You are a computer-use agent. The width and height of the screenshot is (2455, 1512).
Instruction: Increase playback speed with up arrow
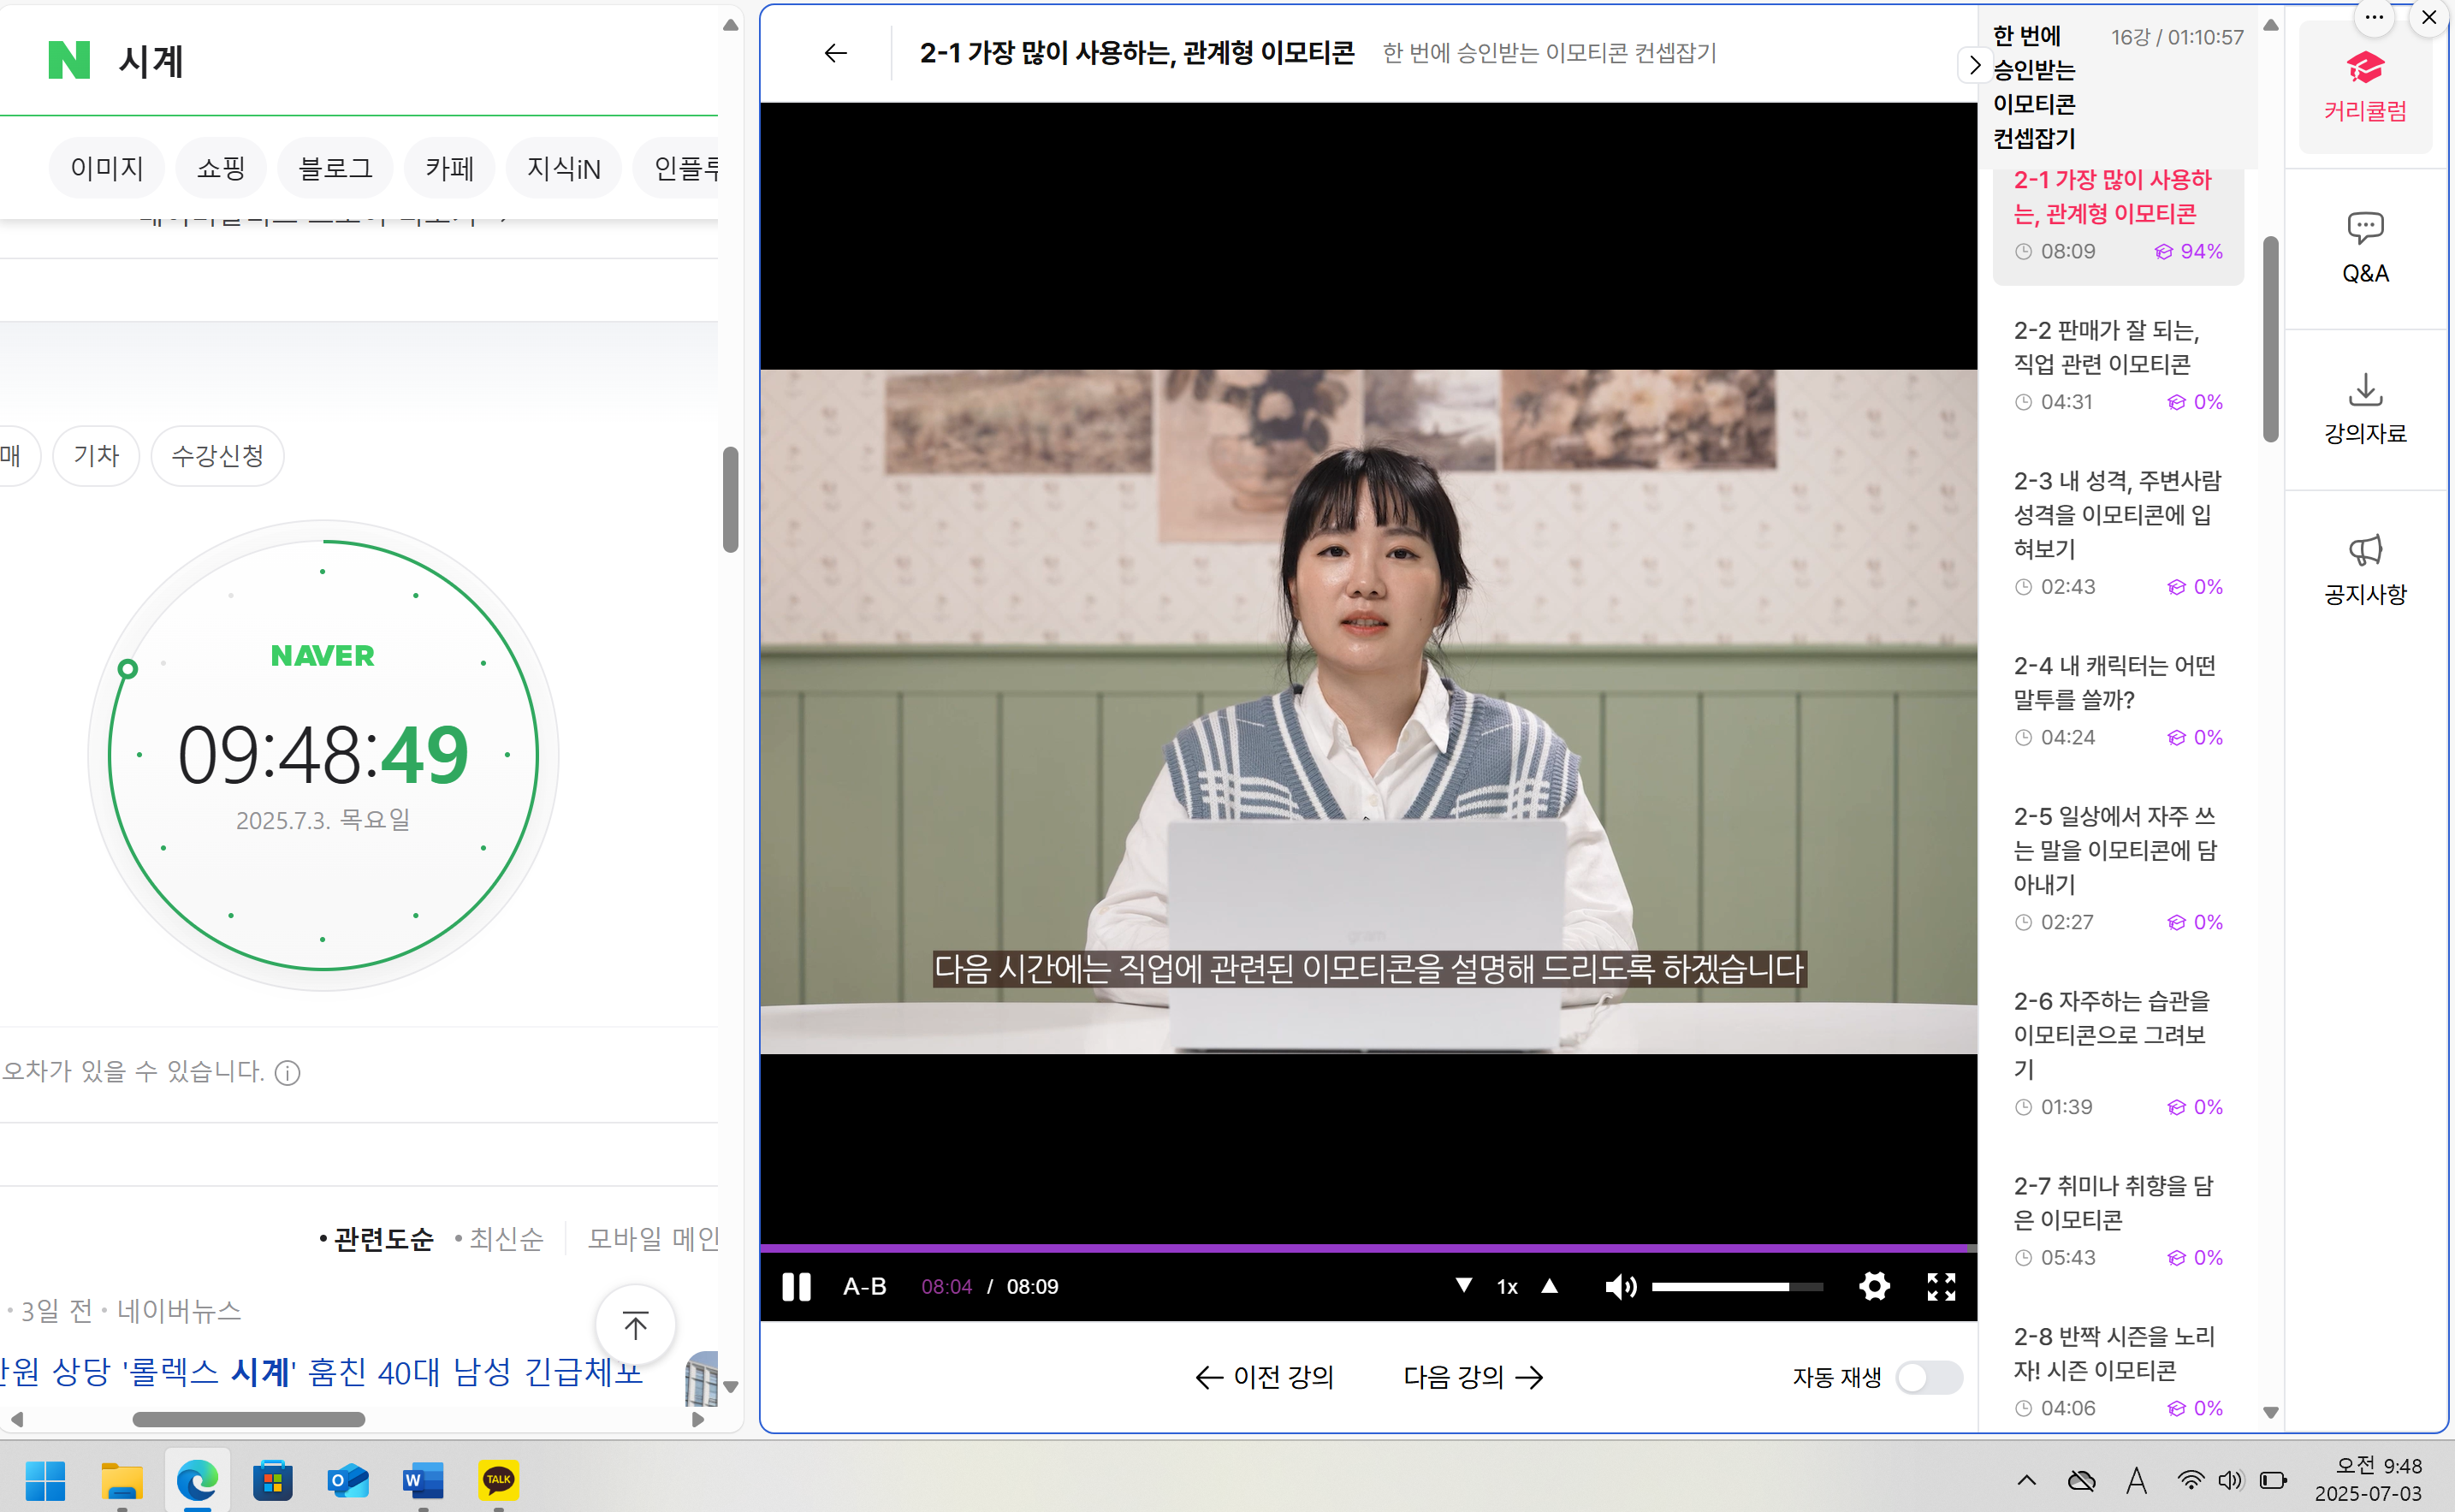pyautogui.click(x=1549, y=1285)
